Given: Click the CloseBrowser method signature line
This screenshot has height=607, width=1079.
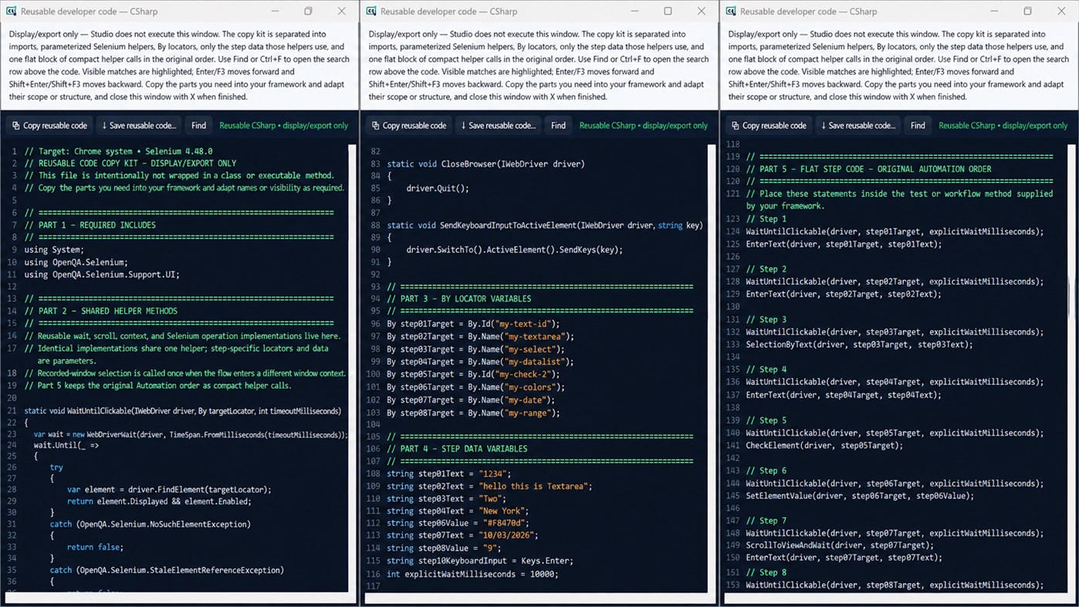Looking at the screenshot, I should (x=485, y=164).
